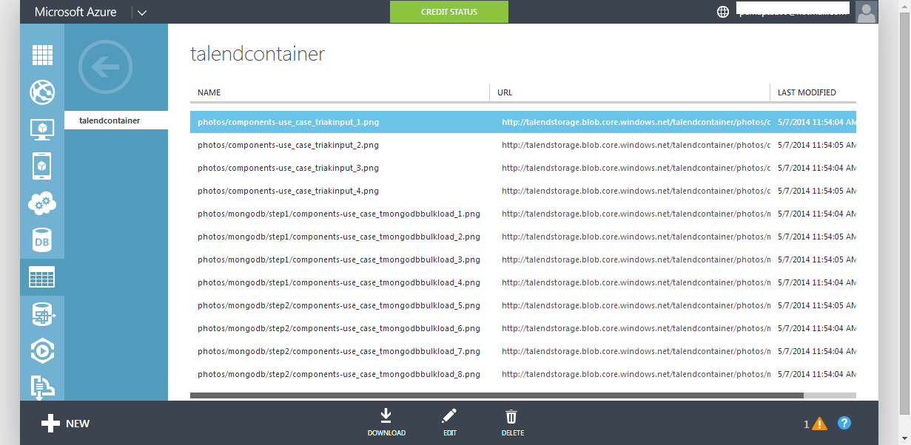
Task: Open the Cloud Services sidebar icon
Action: (x=42, y=203)
